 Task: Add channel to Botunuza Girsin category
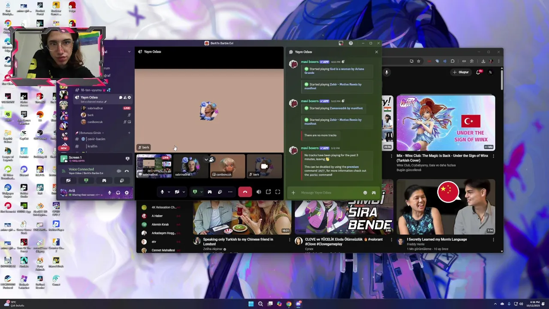(129, 133)
